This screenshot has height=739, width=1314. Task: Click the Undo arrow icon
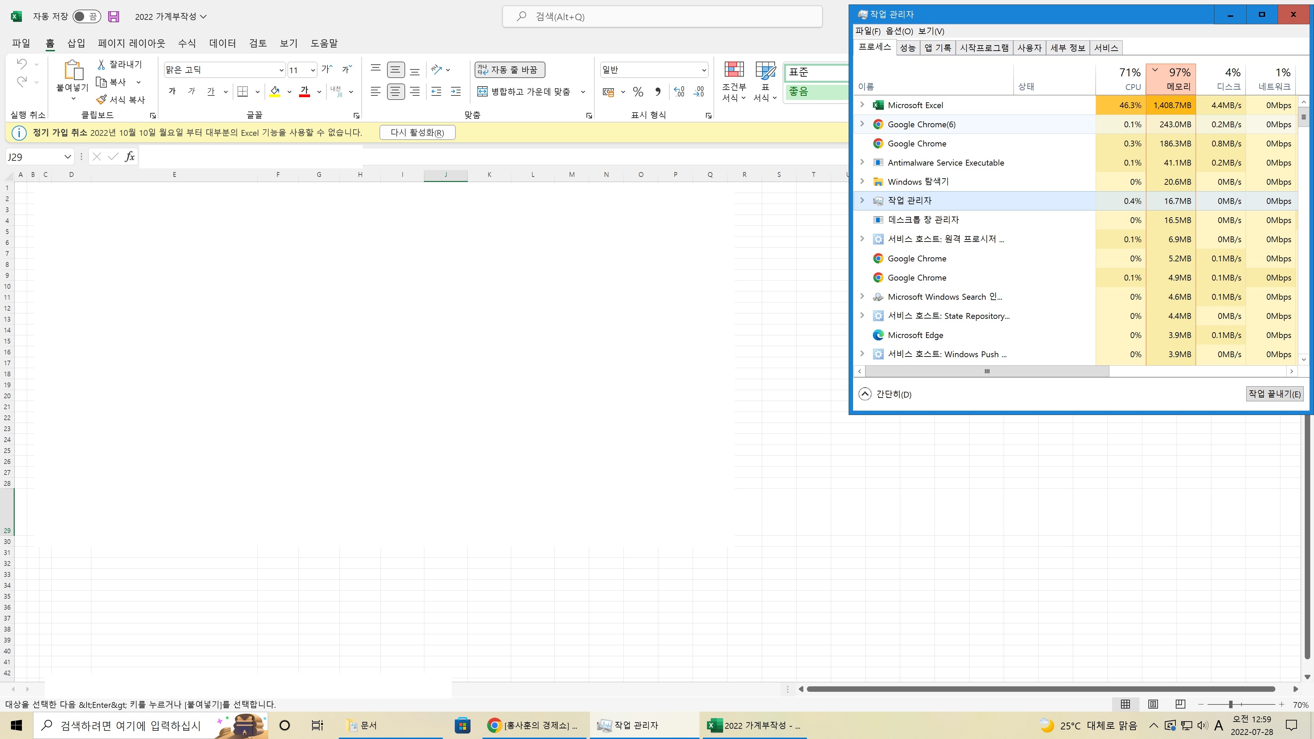[x=22, y=64]
